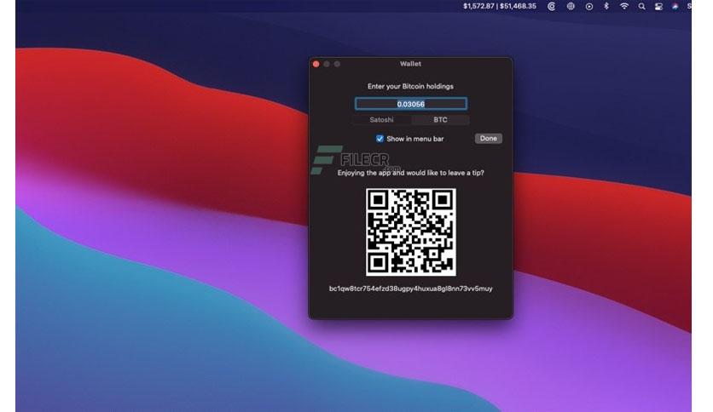Screen dimensions: 713x412
Task: Open the round globe-like menu bar icon
Action: (x=571, y=6)
